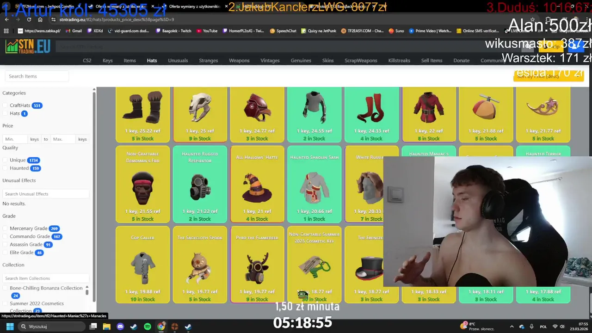The image size is (592, 333).
Task: Click the red helmet item priced 24.77 ref
Action: point(257,114)
